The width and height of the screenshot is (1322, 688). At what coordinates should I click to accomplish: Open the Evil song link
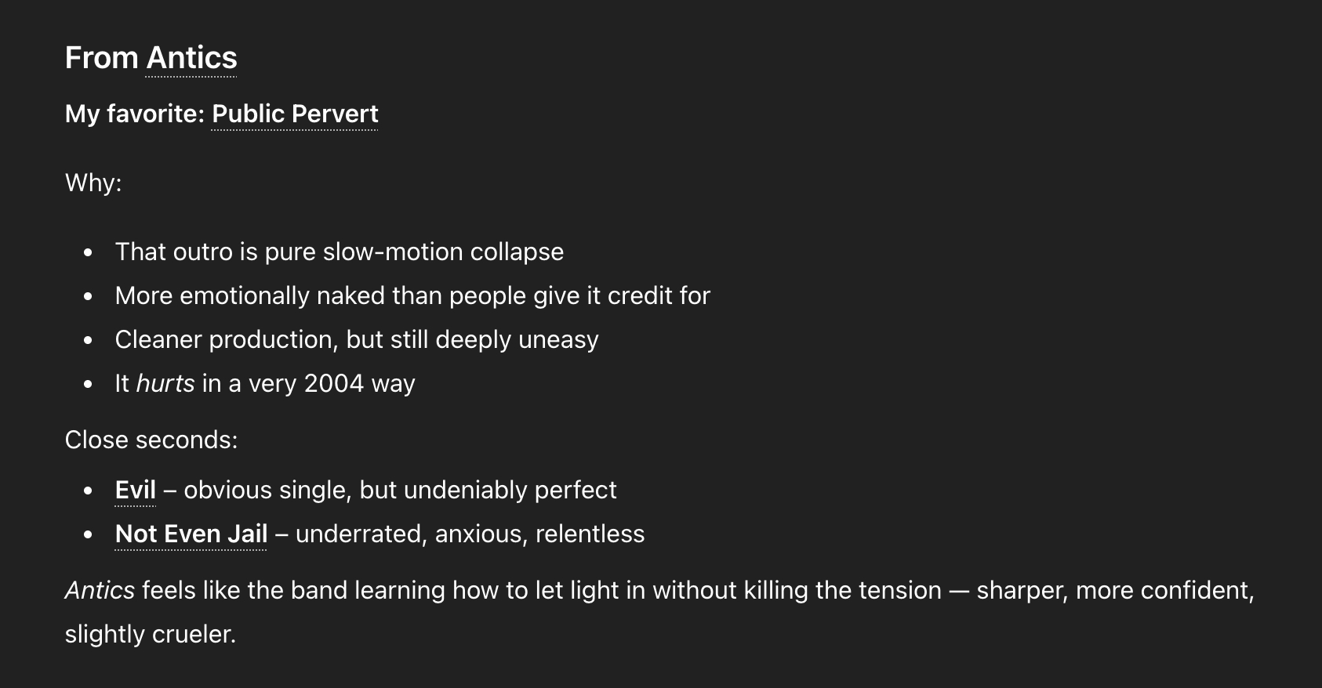pos(135,490)
